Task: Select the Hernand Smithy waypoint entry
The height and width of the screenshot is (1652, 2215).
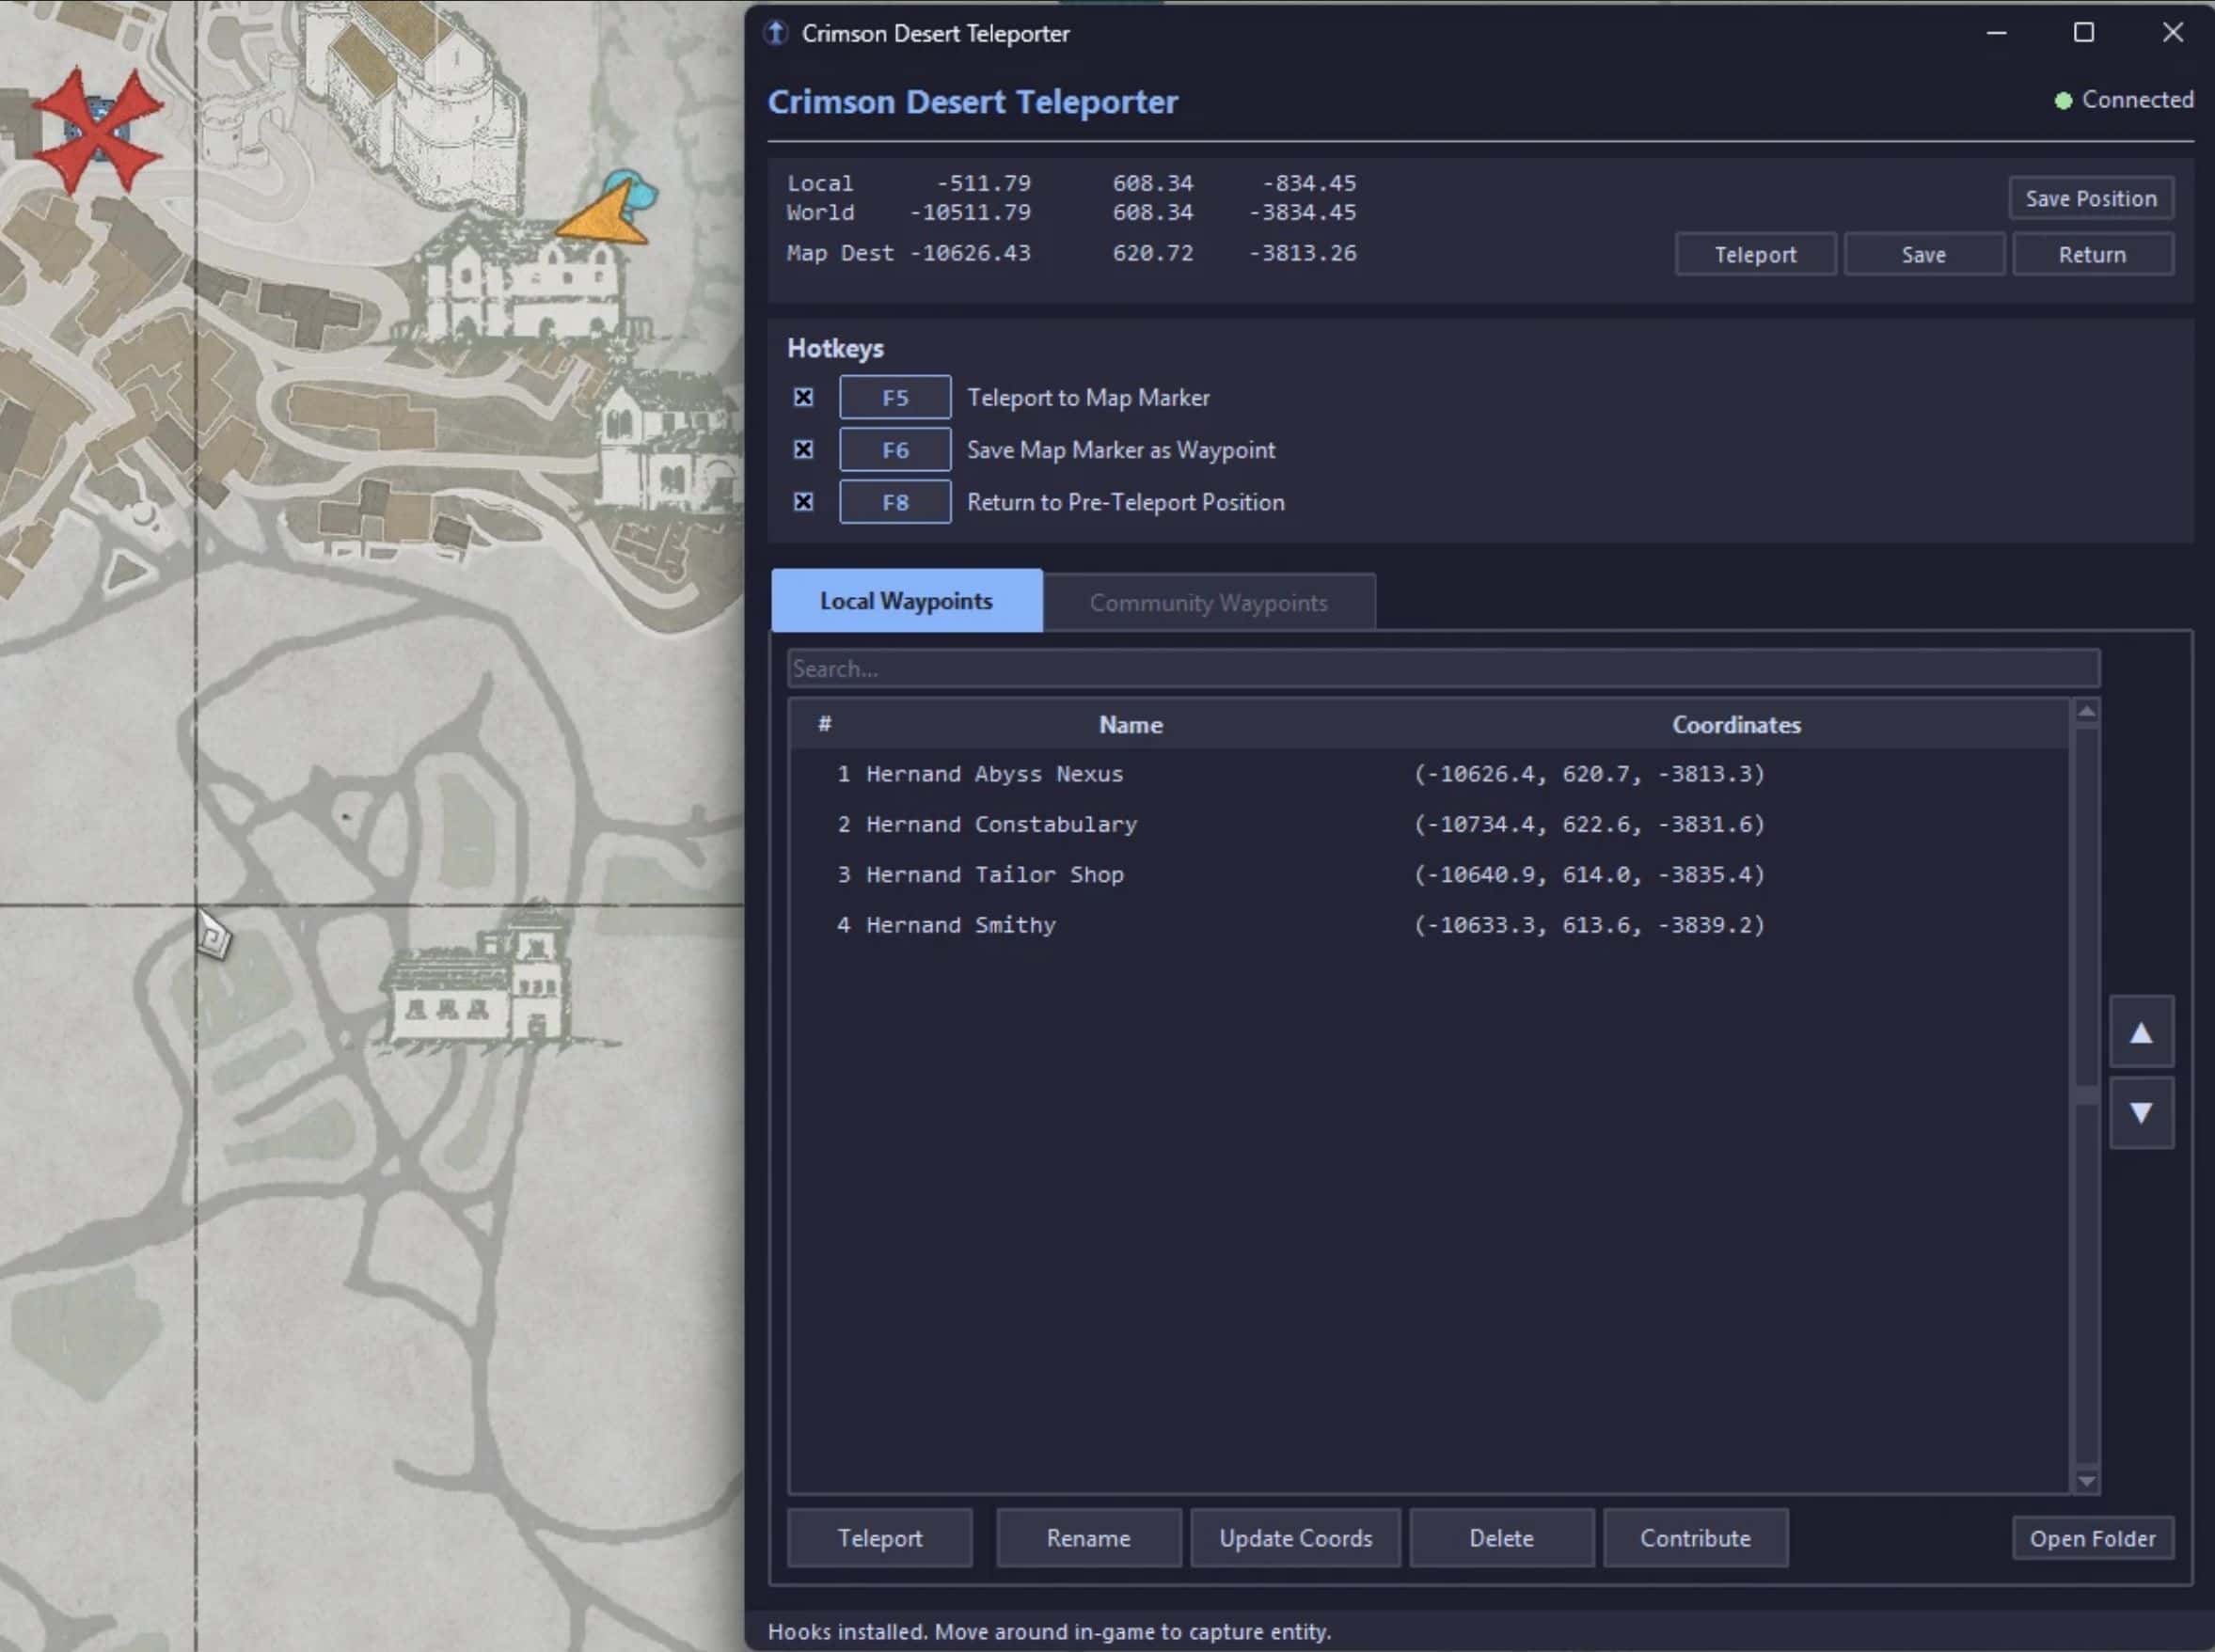Action: [1100, 924]
